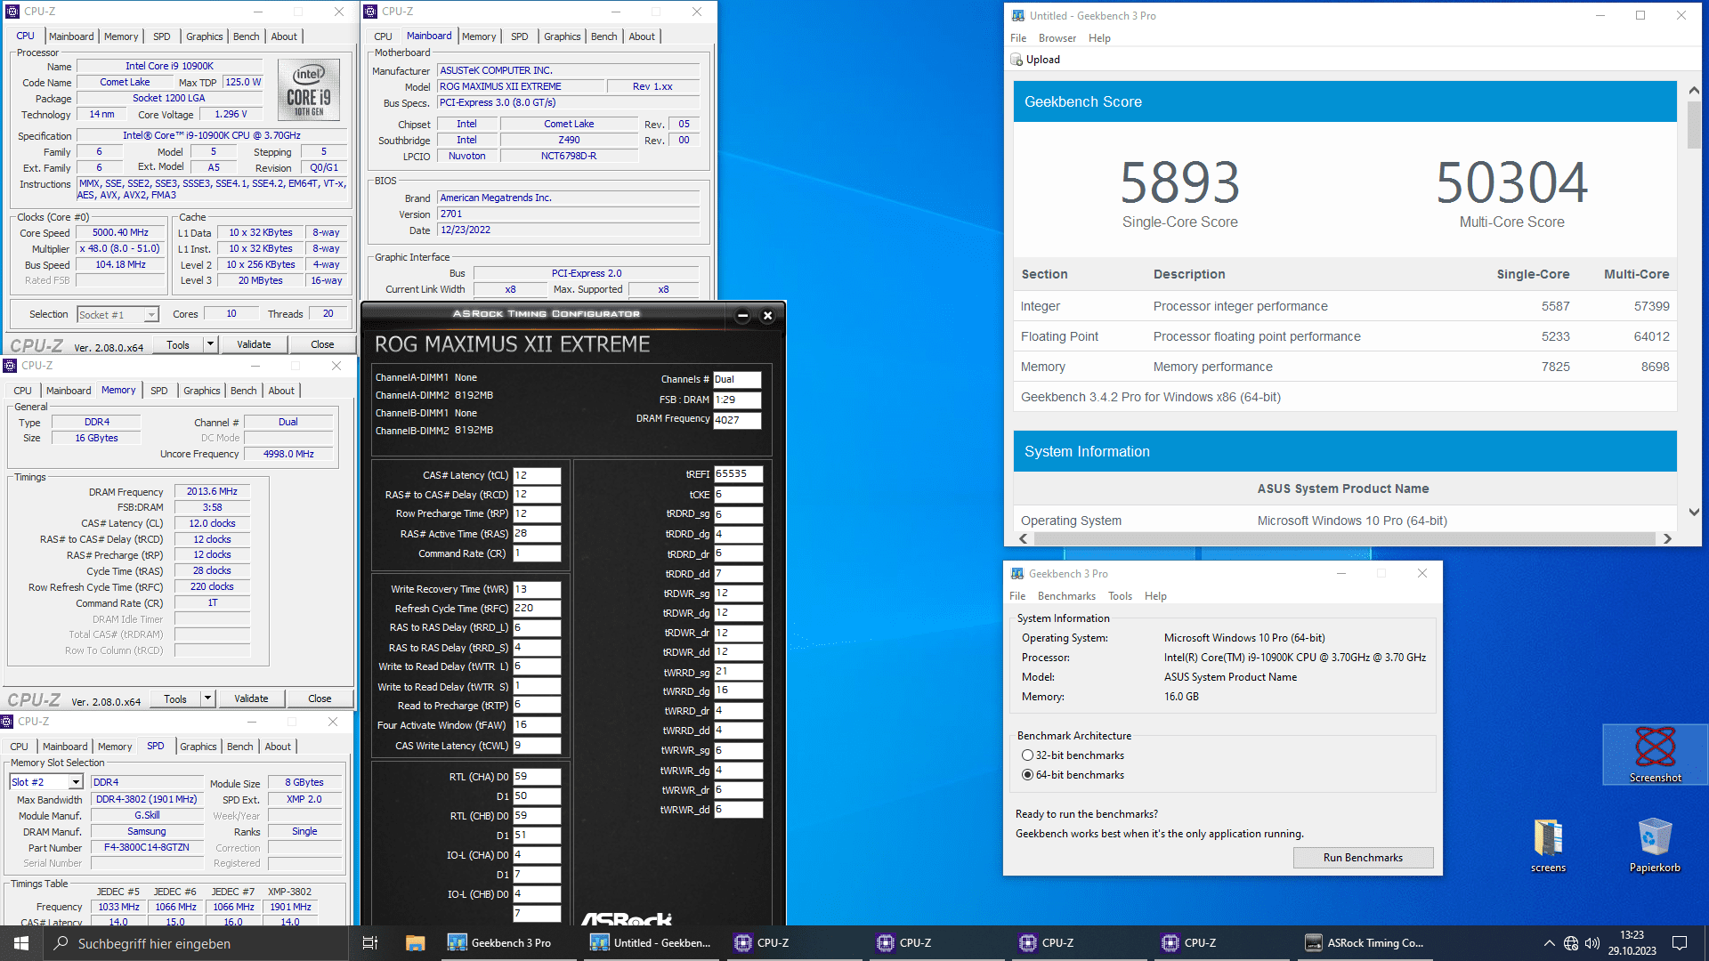Open Benchmarks menu in Geekbench 3 Pro
1709x961 pixels.
1066,596
